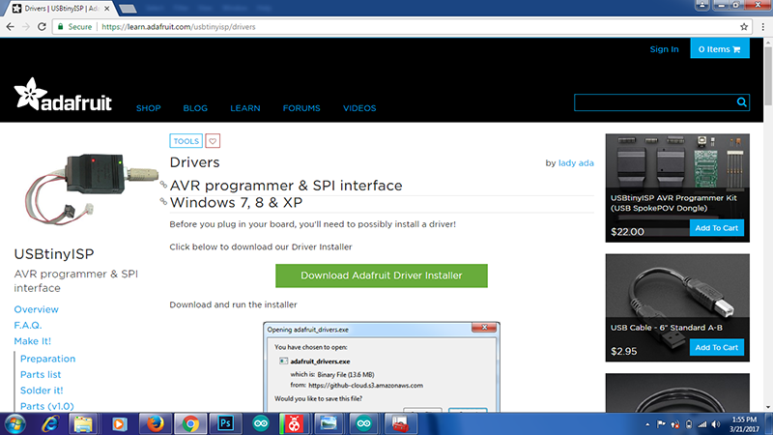The image size is (773, 435).
Task: Open Photoshop from the taskbar
Action: (x=225, y=424)
